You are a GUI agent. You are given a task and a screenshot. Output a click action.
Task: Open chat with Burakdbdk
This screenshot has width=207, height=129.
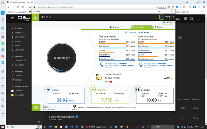[18, 95]
